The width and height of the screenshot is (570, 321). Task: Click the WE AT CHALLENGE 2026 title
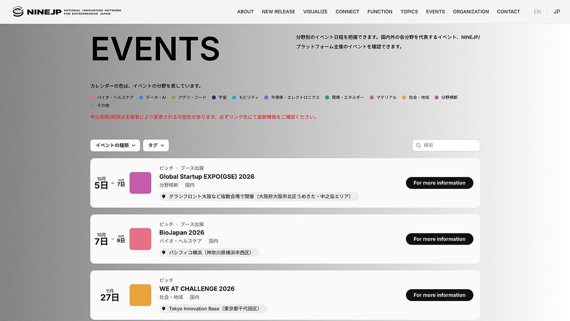pos(197,289)
